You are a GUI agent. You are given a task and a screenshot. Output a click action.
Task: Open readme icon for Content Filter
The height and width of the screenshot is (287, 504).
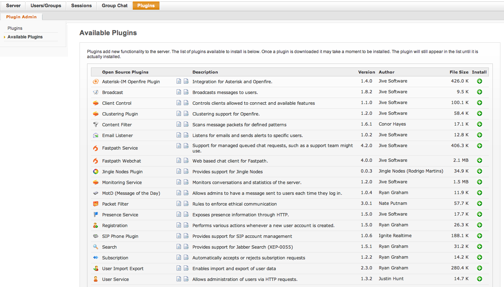point(179,124)
